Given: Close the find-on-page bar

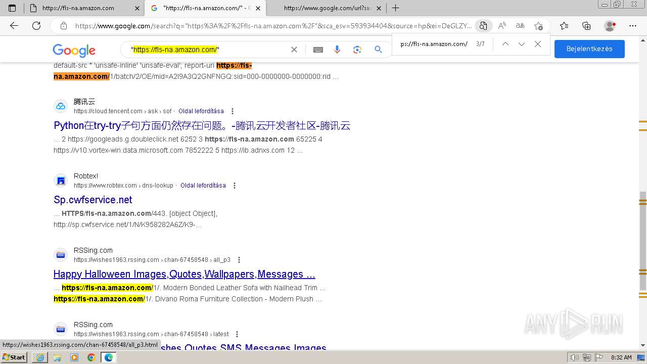Looking at the screenshot, I should (x=538, y=44).
